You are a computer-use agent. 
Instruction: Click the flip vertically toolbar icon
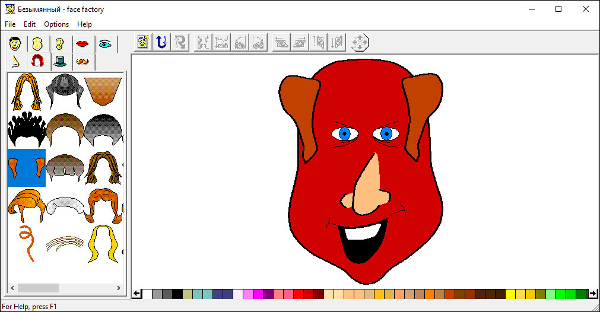tap(221, 42)
